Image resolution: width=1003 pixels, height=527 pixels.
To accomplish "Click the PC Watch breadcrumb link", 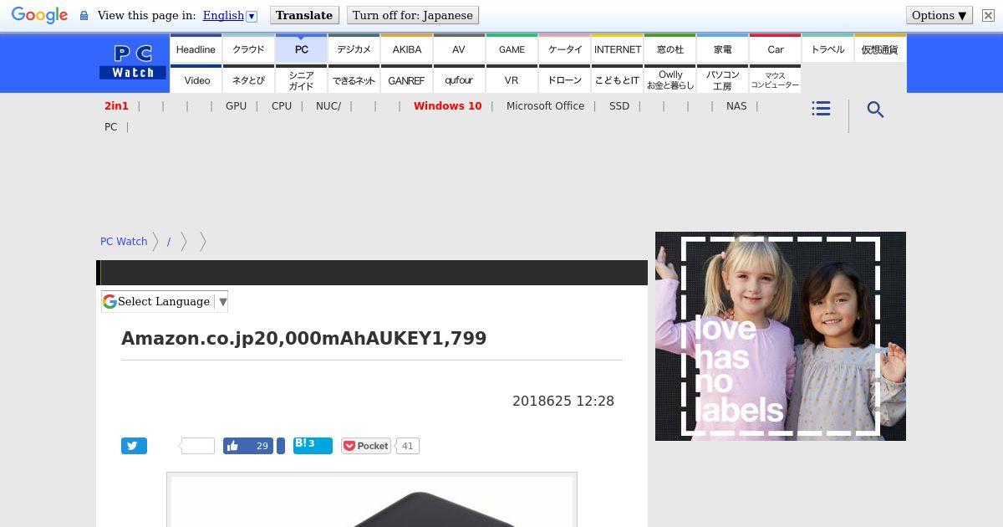I will [124, 241].
